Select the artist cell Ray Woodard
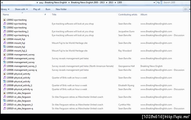The image size is (191, 120). pyautogui.click(x=125, y=51)
